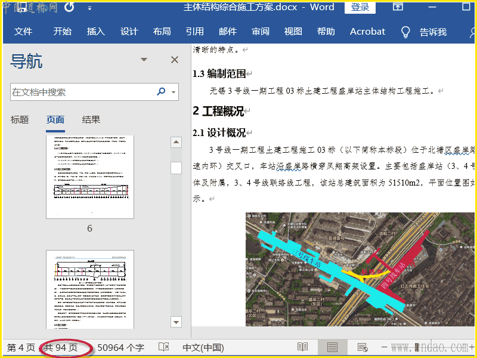The height and width of the screenshot is (358, 477).
Task: Open the 审阅 ribbon tab
Action: [x=260, y=32]
